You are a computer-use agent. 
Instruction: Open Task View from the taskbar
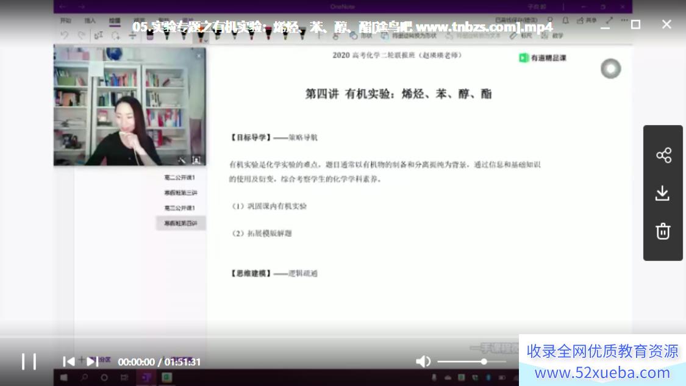(124, 377)
